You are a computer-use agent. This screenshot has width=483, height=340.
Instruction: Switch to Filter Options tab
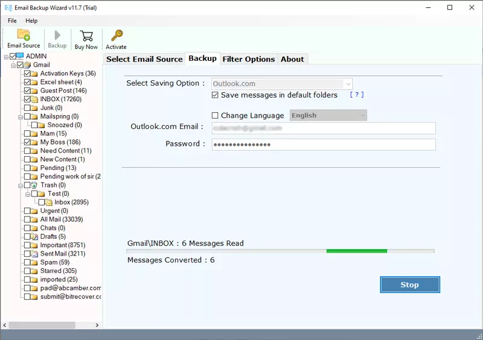tap(248, 59)
